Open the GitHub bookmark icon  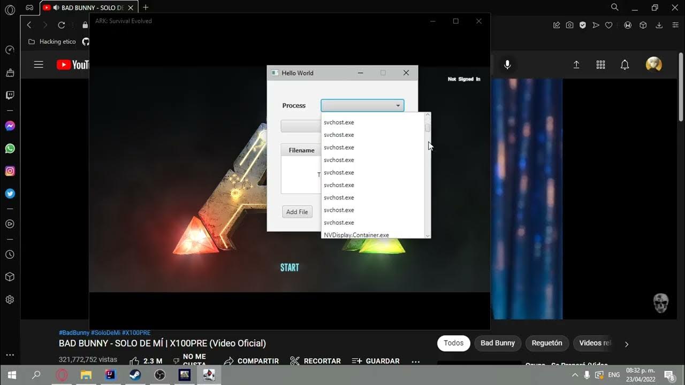click(86, 41)
